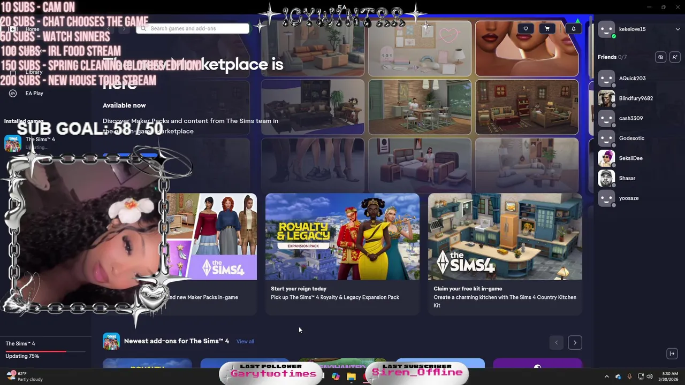
Task: Open cash3309's avatar
Action: (x=606, y=118)
